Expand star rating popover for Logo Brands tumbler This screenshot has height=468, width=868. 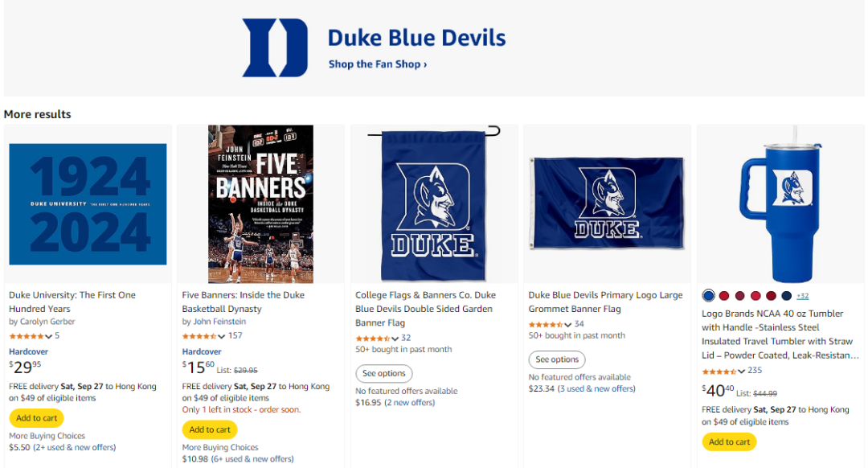click(x=741, y=372)
